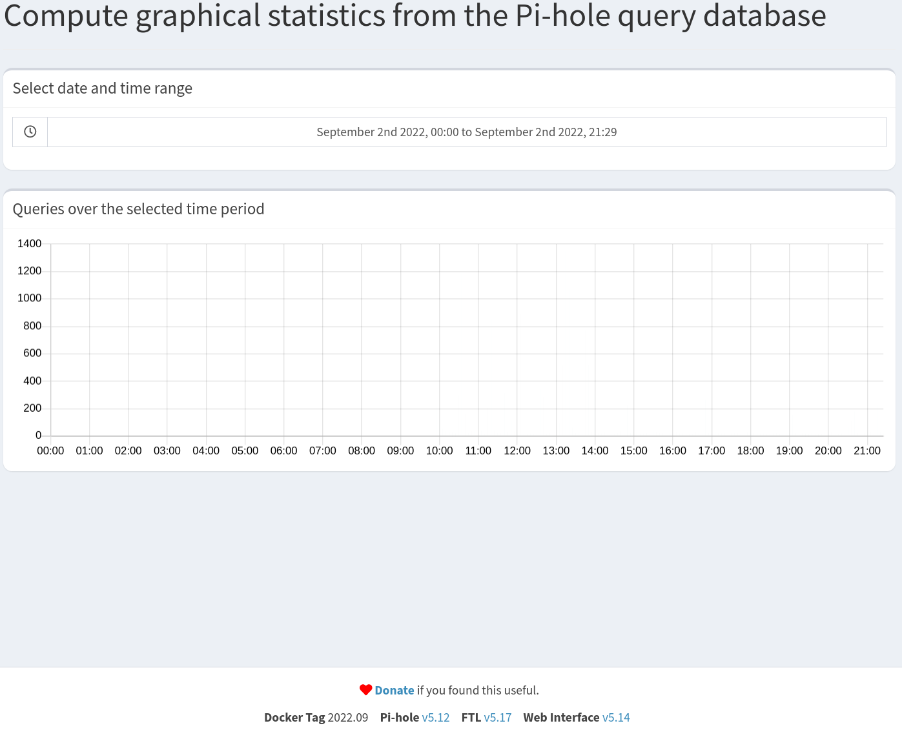The width and height of the screenshot is (902, 730).
Task: Click the clock icon beside the date range
Action: click(29, 131)
